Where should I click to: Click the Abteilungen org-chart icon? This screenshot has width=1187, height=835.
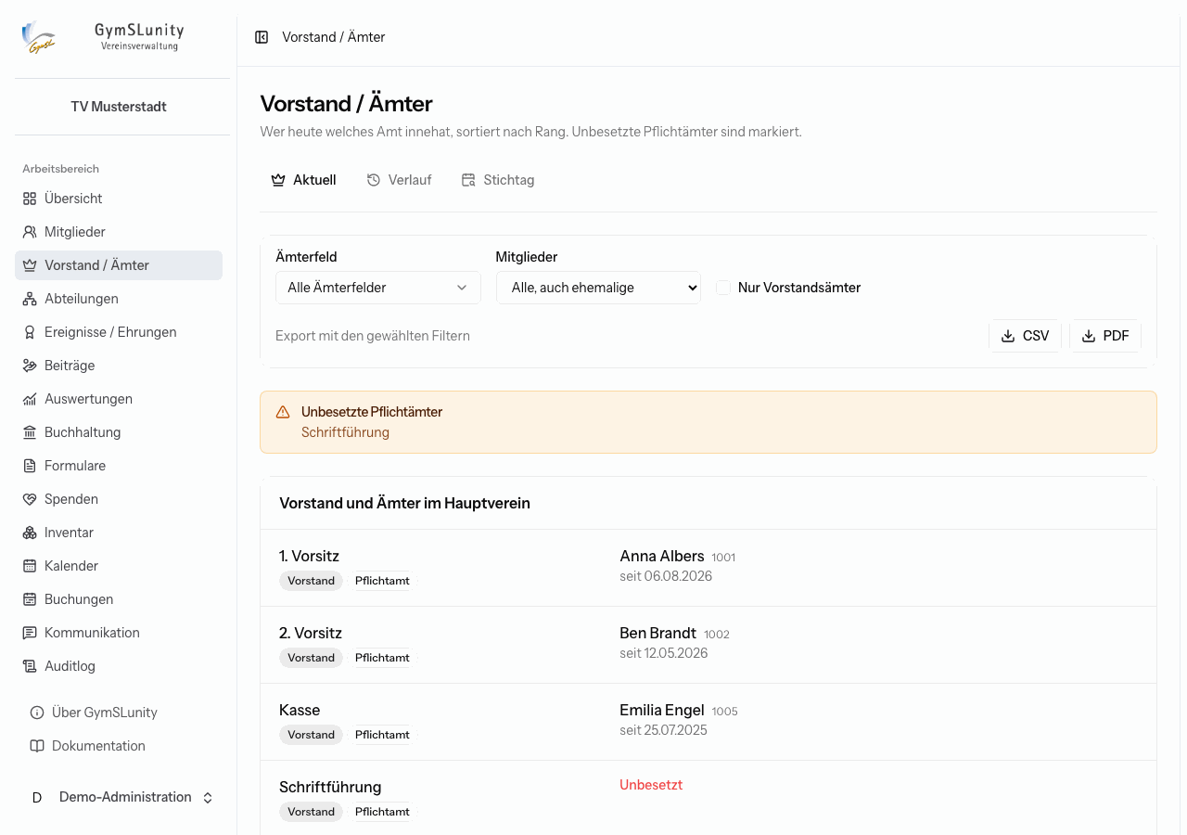point(30,299)
